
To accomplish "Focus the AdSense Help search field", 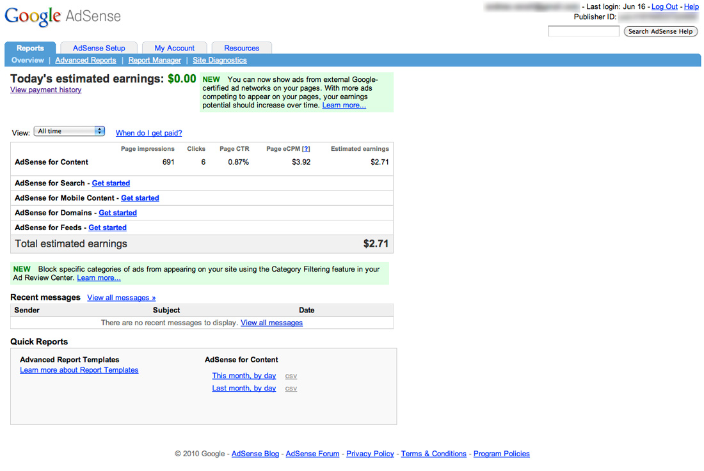I will [x=584, y=31].
